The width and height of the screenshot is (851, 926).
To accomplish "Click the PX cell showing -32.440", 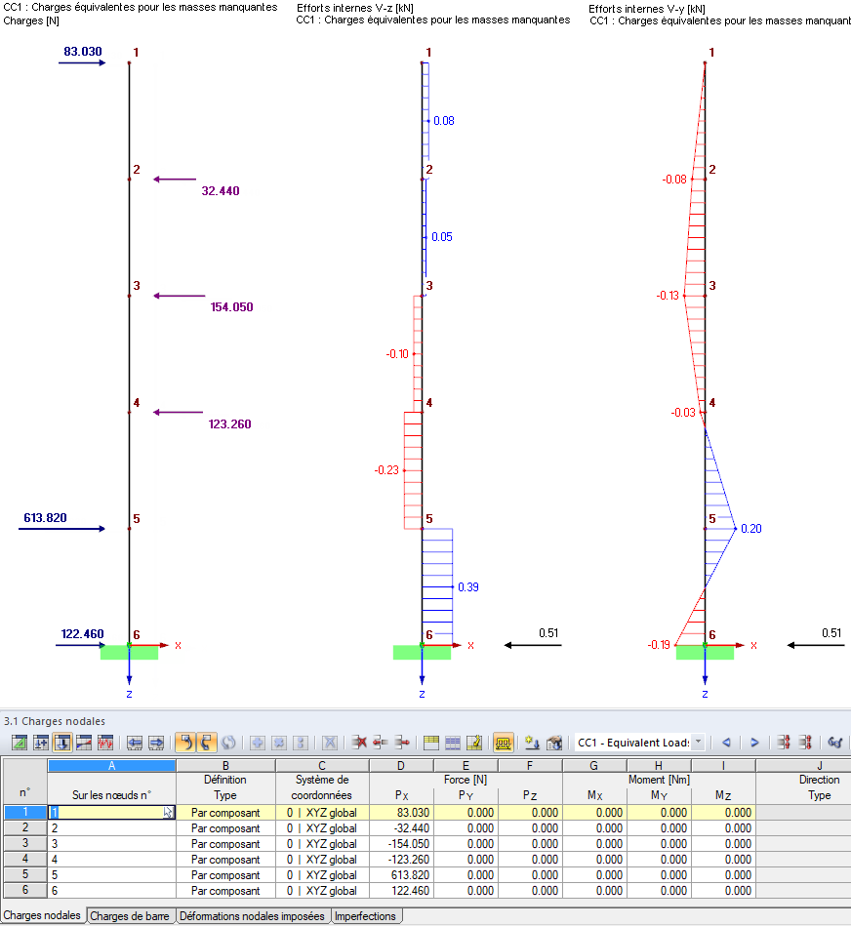I will [401, 828].
